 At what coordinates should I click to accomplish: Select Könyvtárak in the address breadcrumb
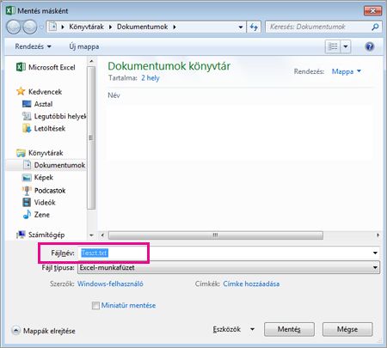click(86, 27)
